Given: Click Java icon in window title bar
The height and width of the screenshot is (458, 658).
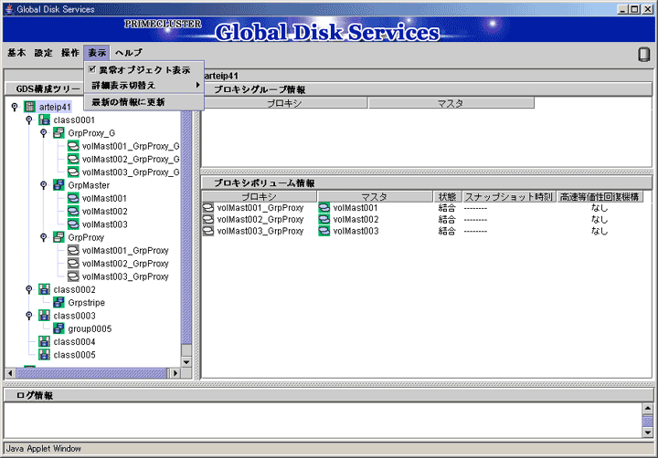Looking at the screenshot, I should tap(9, 9).
